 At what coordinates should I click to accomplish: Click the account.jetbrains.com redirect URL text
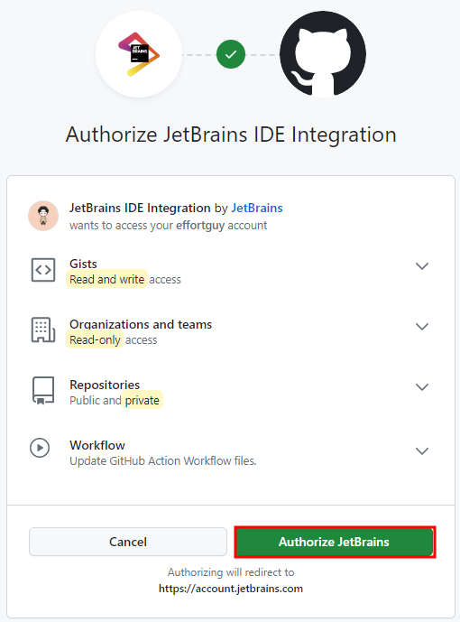(231, 589)
